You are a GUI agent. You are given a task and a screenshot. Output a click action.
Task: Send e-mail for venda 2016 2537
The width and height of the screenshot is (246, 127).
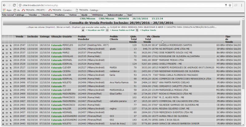[7, 53]
